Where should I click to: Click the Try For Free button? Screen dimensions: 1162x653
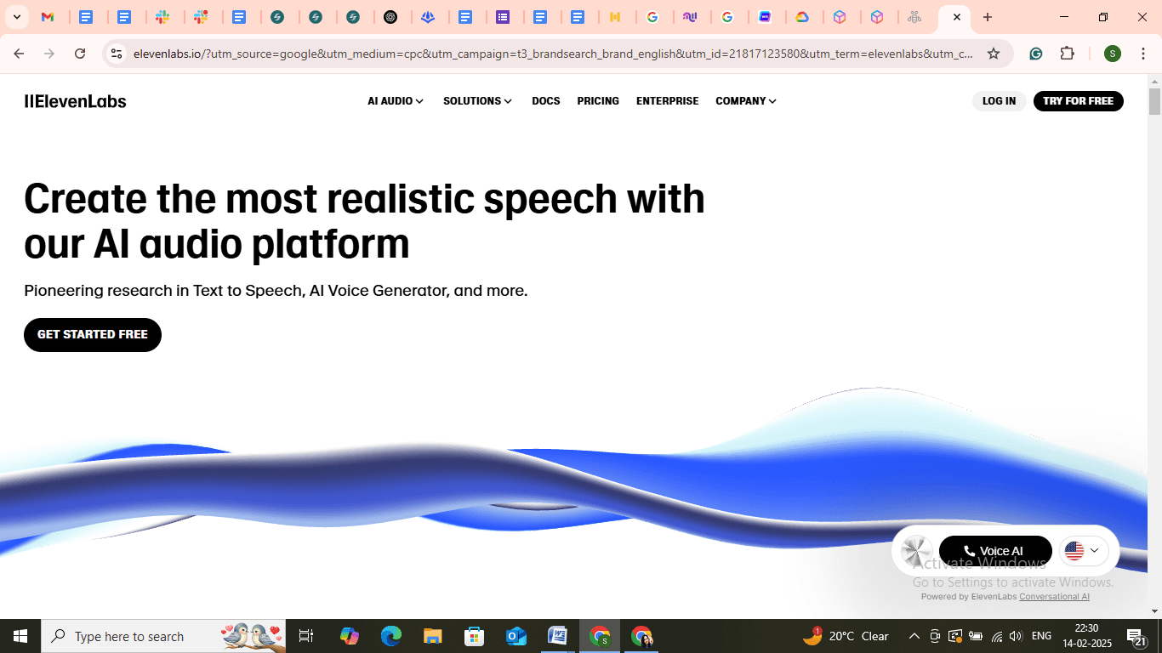click(x=1078, y=101)
